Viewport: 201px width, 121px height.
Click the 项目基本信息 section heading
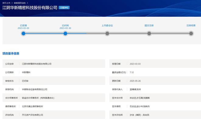(11, 54)
